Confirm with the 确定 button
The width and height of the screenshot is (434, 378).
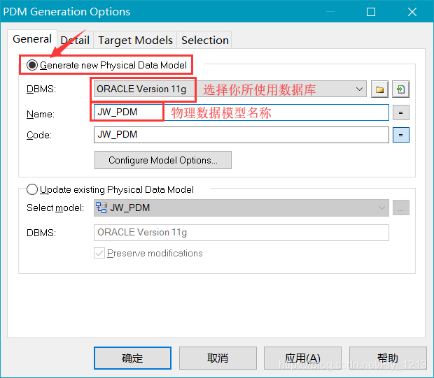coord(132,358)
